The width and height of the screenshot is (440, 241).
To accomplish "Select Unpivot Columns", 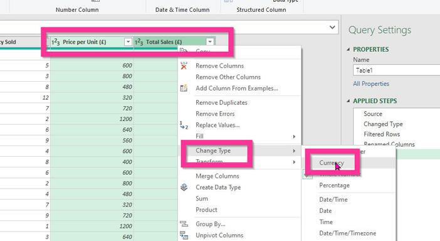I will click(x=219, y=235).
